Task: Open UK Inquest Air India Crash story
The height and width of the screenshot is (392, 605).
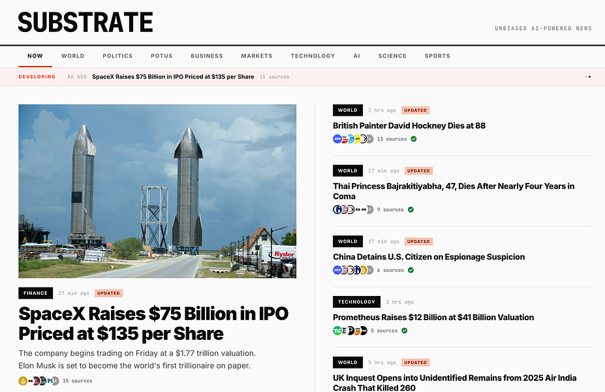Action: point(455,382)
